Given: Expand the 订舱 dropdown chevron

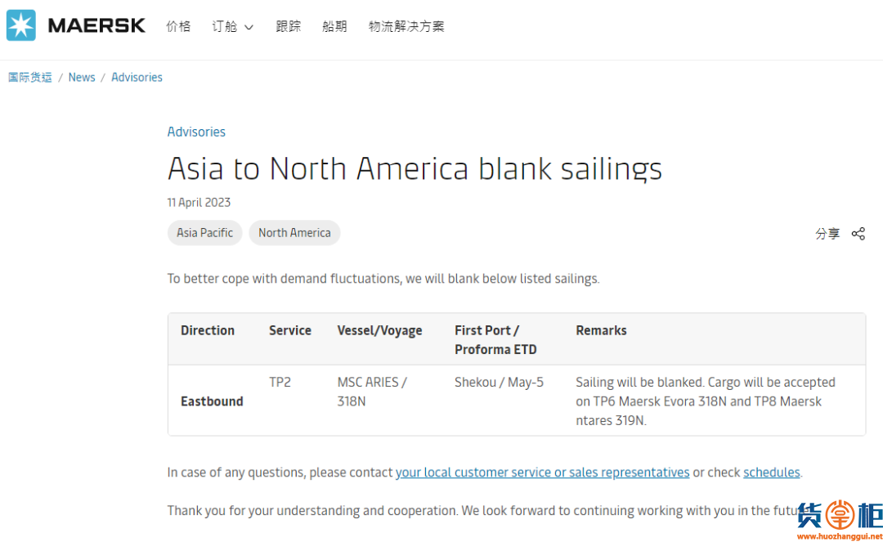Looking at the screenshot, I should coord(249,27).
